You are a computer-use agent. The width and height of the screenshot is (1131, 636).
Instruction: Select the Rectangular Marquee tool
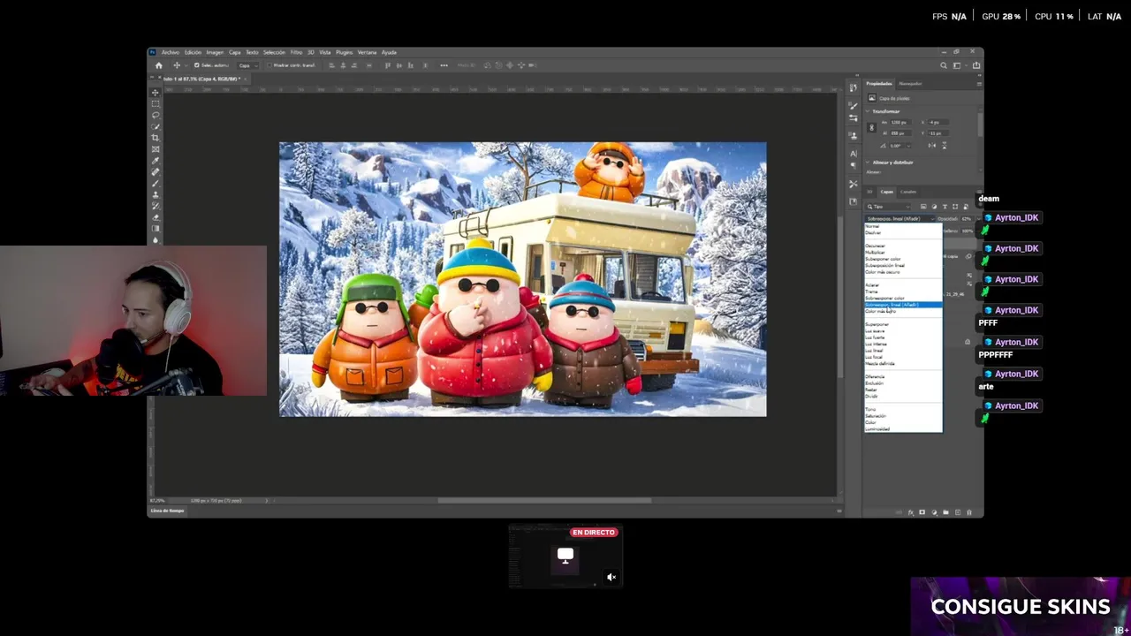(156, 103)
